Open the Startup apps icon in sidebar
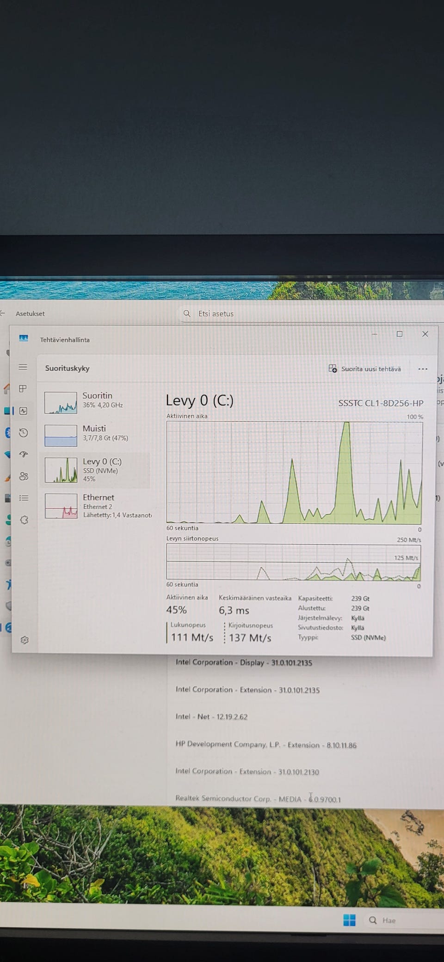 coord(24,454)
